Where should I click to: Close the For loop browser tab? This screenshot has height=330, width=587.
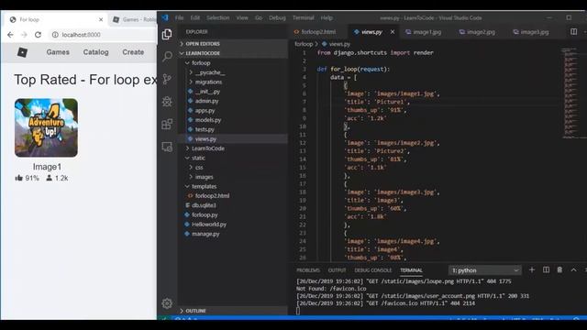101,19
